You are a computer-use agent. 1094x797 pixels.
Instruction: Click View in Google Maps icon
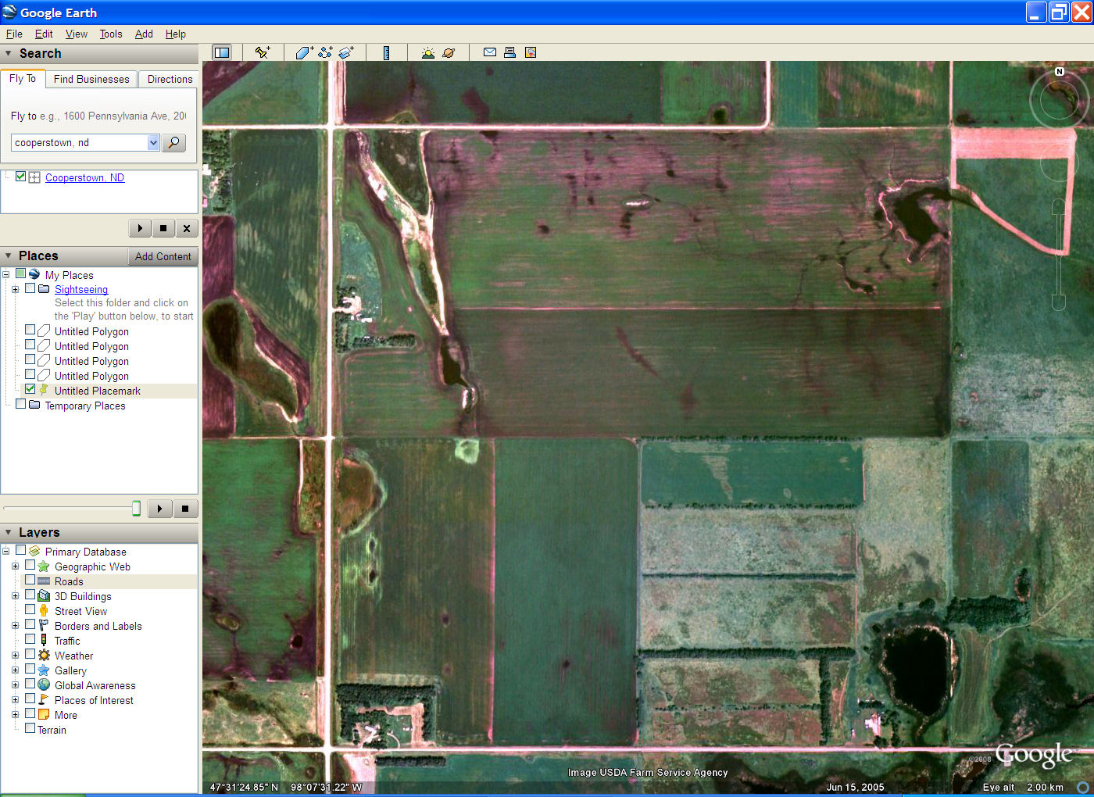[x=531, y=52]
